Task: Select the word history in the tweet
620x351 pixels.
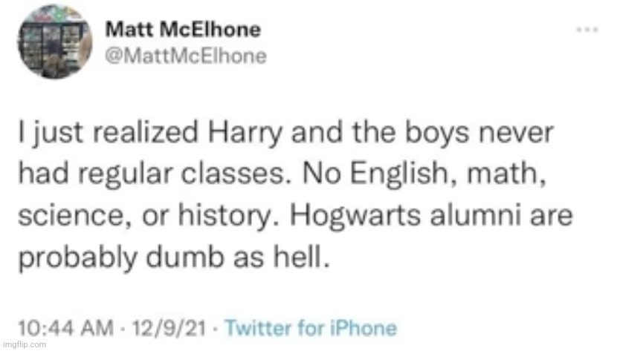Action: coord(224,217)
